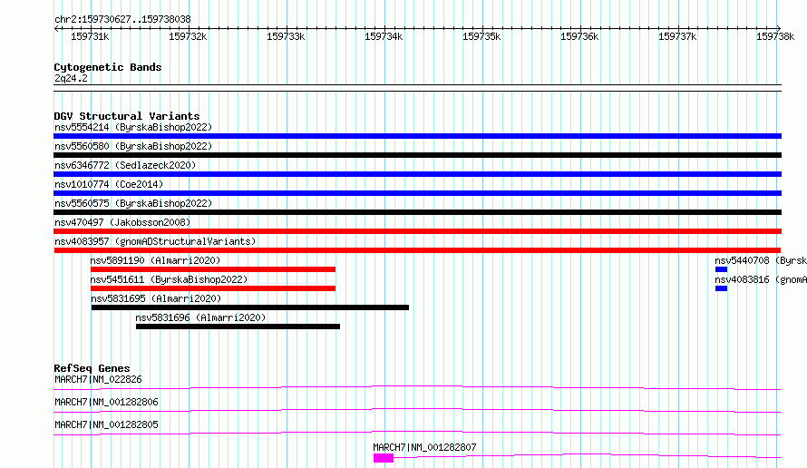Open transcript label MARCH7|NM_001282806

tap(106, 402)
